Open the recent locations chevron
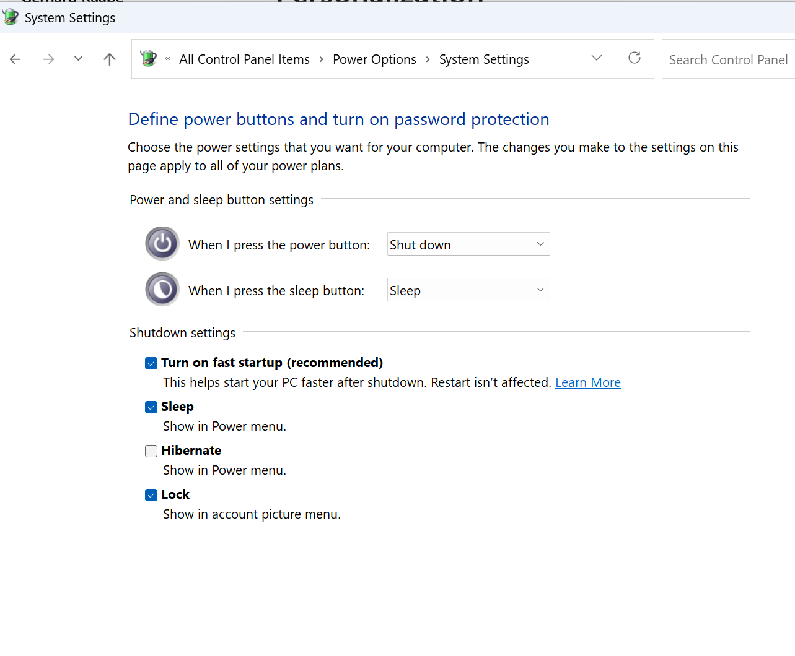Viewport: 795px width, 656px height. pyautogui.click(x=78, y=59)
